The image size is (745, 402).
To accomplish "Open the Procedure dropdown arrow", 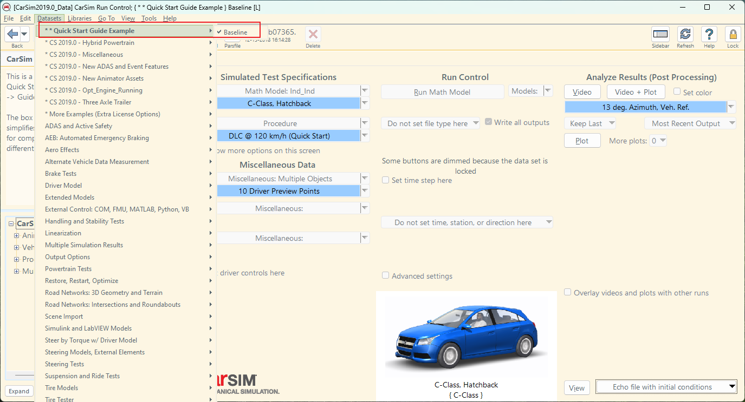I will pos(365,123).
